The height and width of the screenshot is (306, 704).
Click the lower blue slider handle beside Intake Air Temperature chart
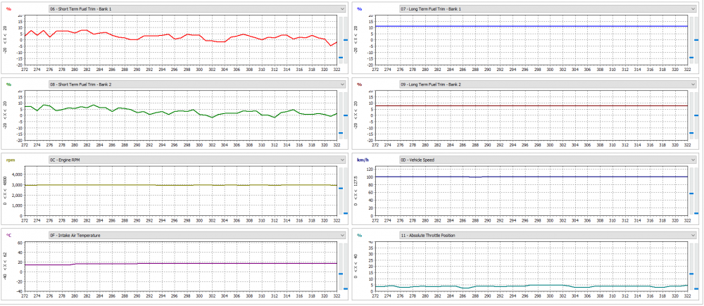[x=345, y=289]
